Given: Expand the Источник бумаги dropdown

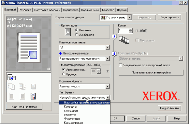Looking at the screenshot, I should pos(108,86).
